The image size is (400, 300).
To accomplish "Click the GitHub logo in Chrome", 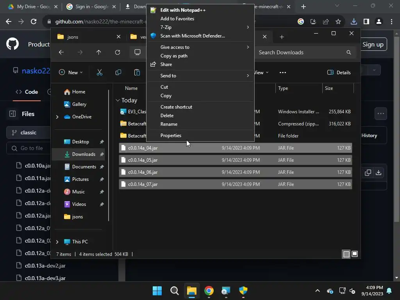I will (12, 44).
